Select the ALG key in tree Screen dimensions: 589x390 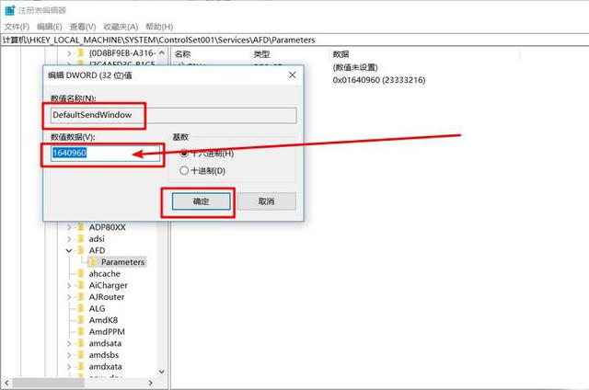click(x=97, y=308)
